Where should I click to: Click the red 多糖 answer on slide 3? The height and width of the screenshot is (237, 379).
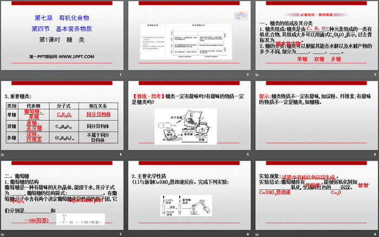336,59
